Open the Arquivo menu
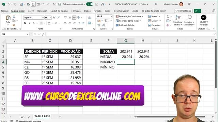The height and width of the screenshot is (122, 218). coord(4,11)
